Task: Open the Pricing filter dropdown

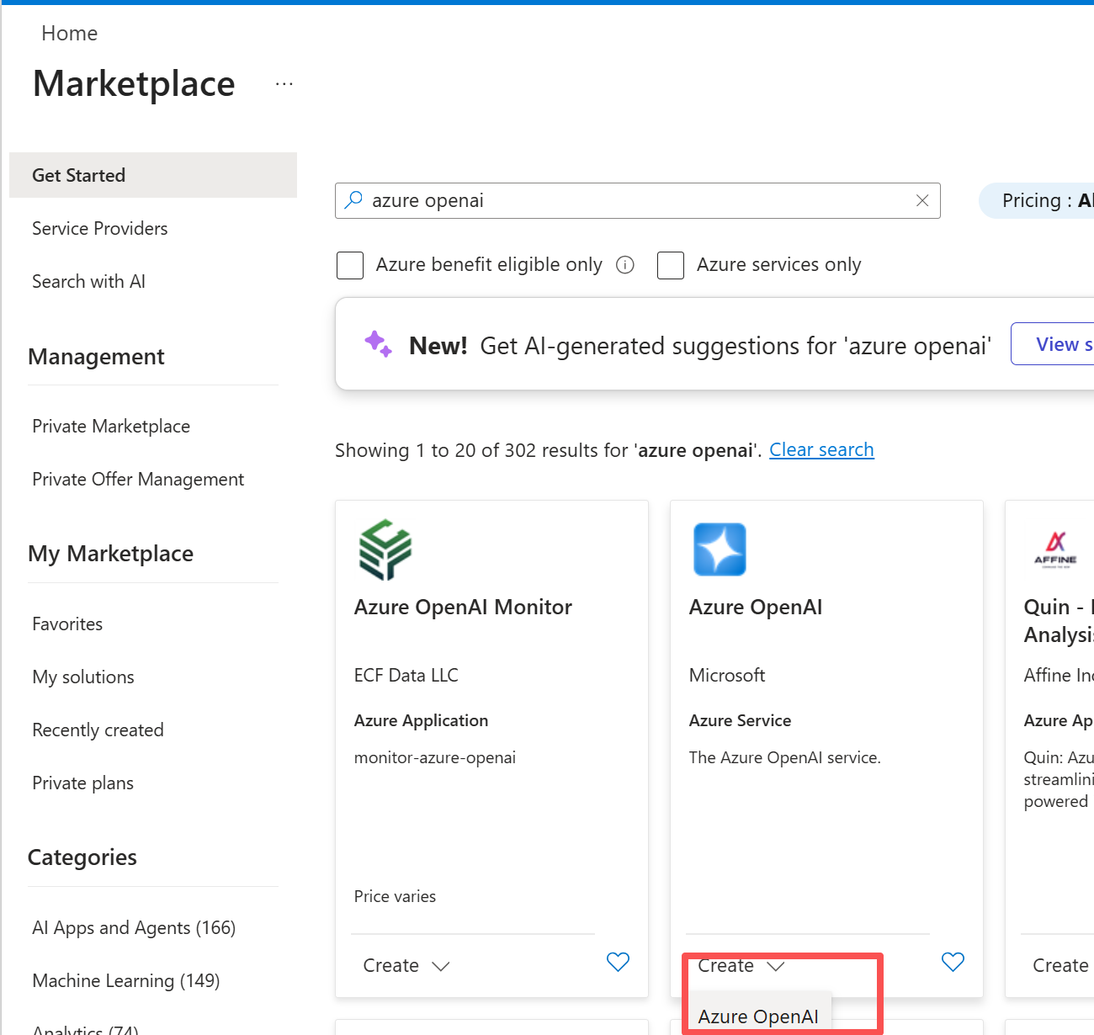Action: pyautogui.click(x=1037, y=200)
